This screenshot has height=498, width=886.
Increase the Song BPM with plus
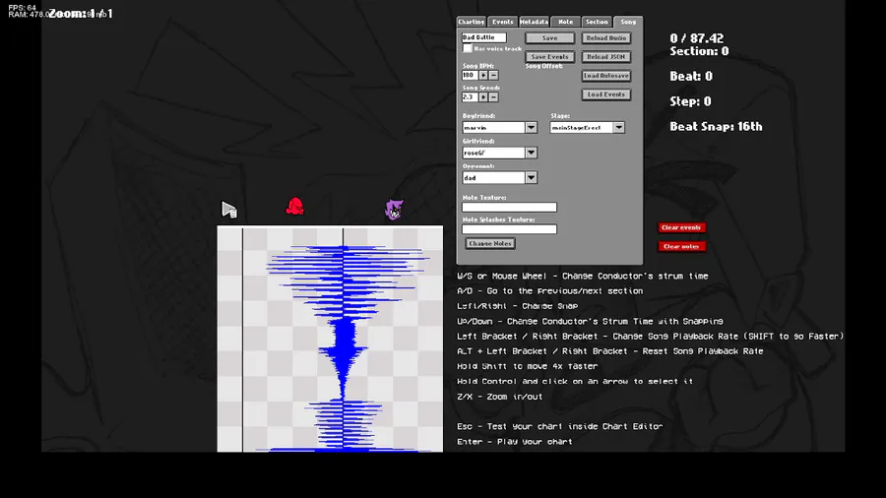point(483,75)
